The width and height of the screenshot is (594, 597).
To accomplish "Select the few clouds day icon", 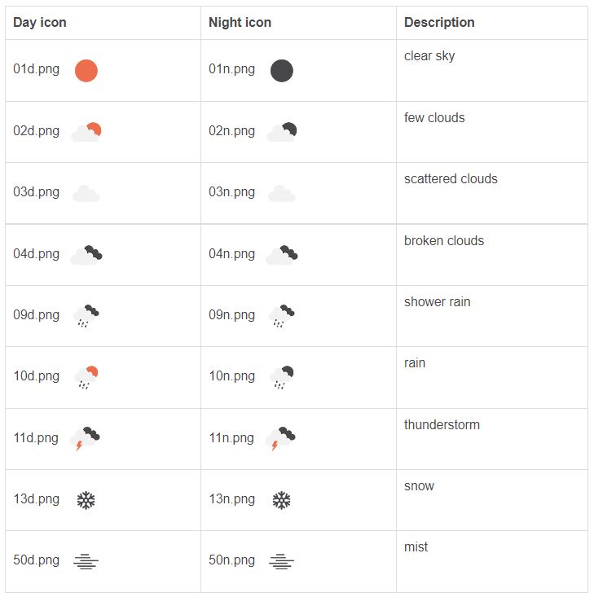I will (x=86, y=132).
